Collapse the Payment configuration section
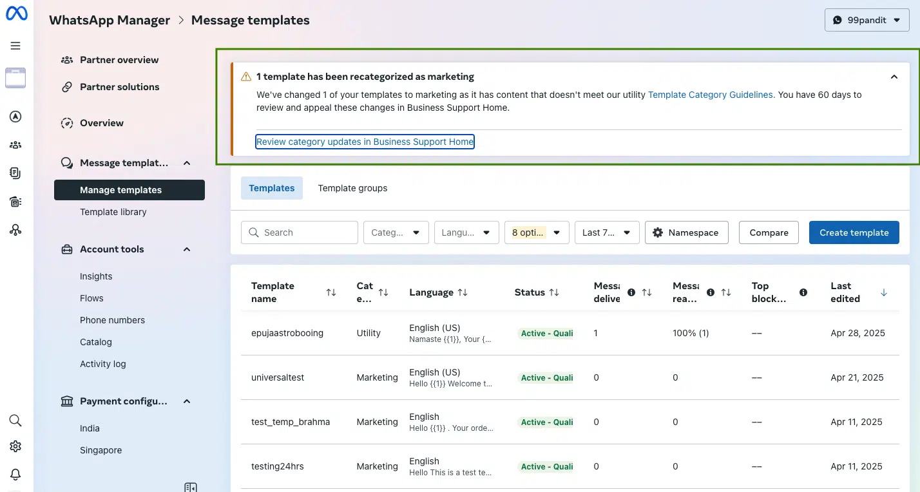 pyautogui.click(x=187, y=401)
